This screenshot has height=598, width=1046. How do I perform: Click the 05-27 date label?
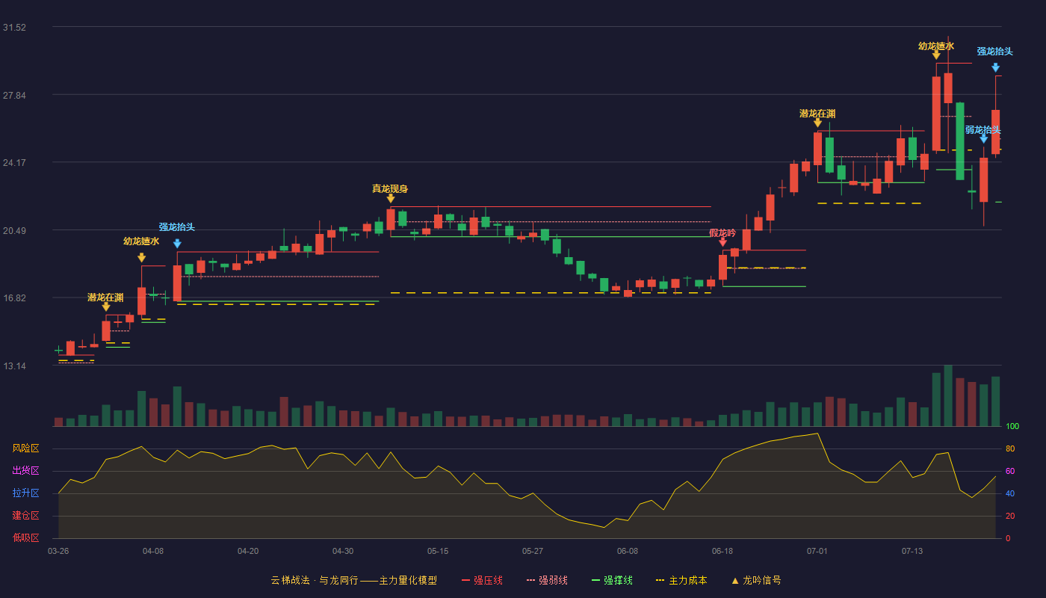[533, 551]
